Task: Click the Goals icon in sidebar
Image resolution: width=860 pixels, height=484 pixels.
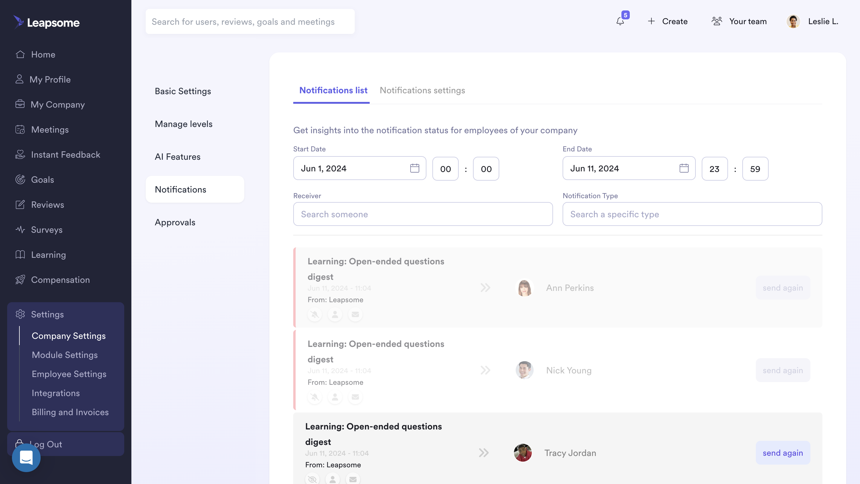Action: (x=19, y=180)
